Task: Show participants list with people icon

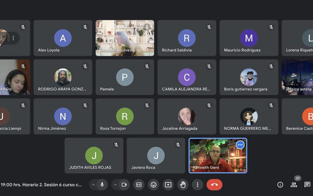Action: pos(294,185)
